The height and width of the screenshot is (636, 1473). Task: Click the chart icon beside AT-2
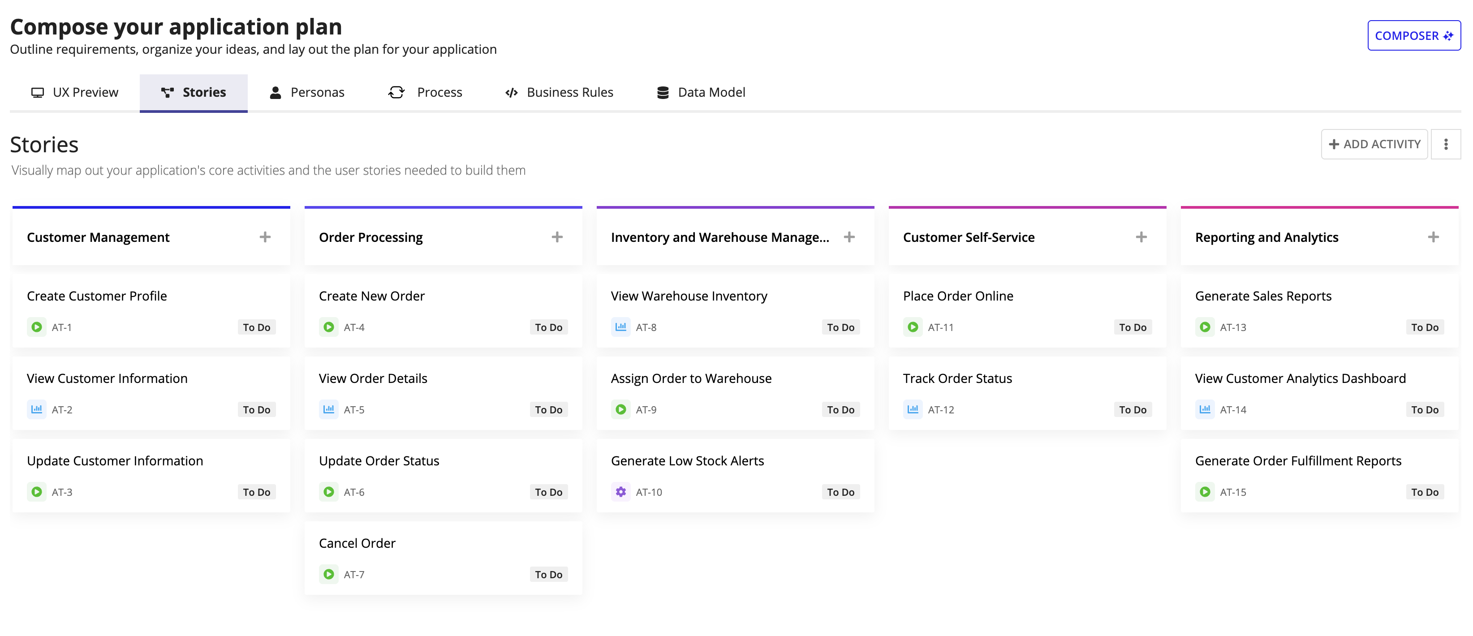point(37,409)
